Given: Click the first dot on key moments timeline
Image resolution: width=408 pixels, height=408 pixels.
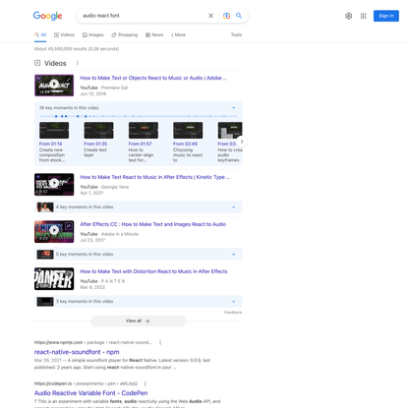Looking at the screenshot, I should pyautogui.click(x=56, y=116).
